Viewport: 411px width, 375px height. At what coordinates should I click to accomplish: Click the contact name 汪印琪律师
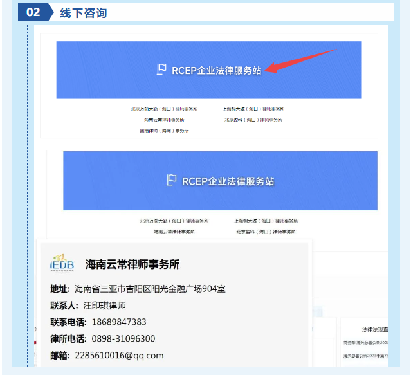click(104, 306)
